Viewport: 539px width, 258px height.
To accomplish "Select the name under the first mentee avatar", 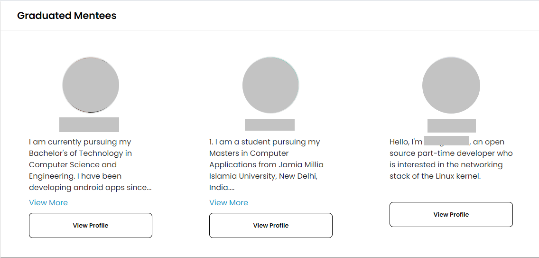I will click(x=89, y=124).
